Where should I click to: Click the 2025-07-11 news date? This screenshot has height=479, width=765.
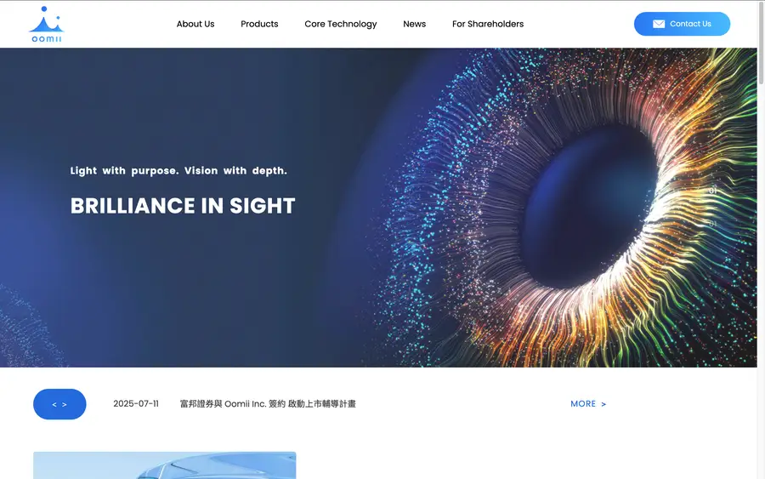point(136,404)
